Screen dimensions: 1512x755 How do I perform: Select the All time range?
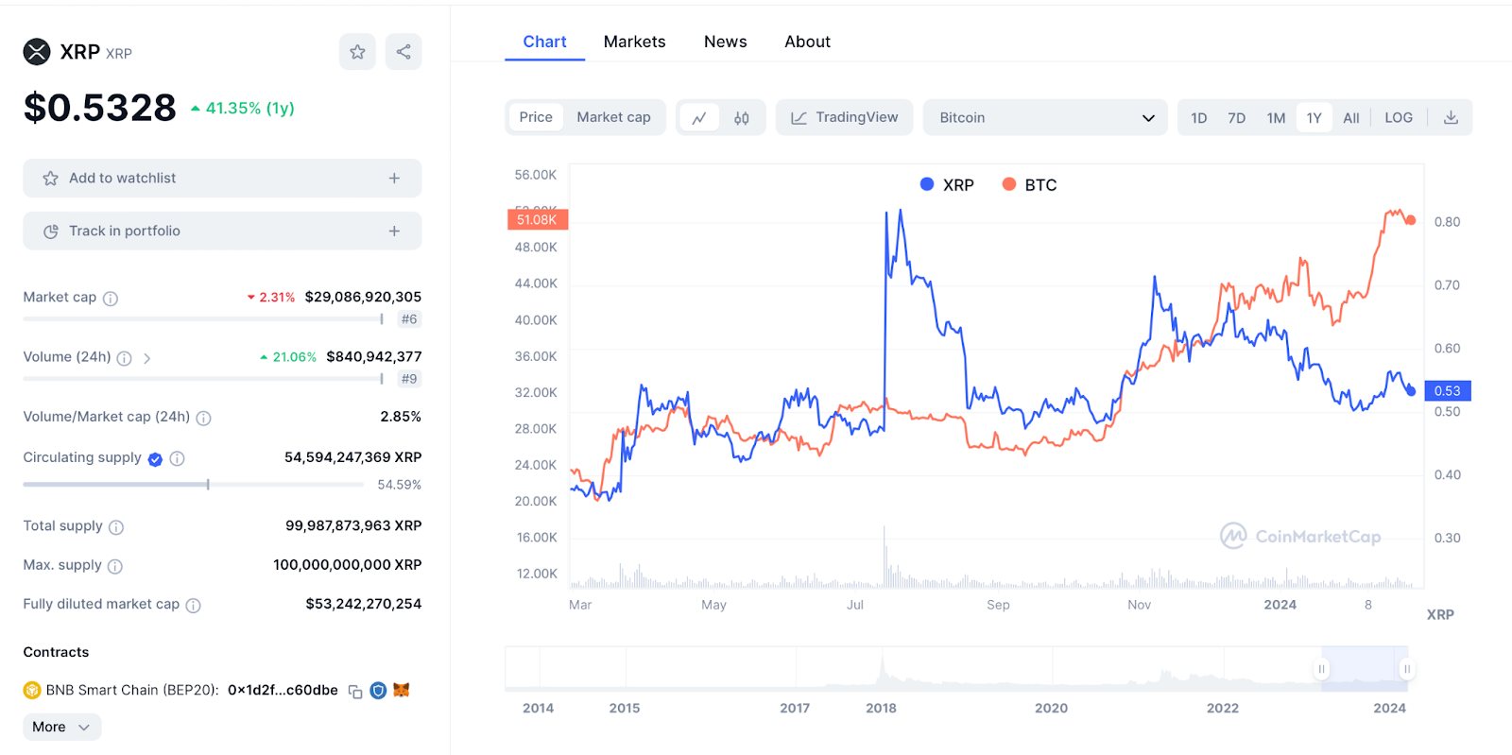click(x=1351, y=118)
